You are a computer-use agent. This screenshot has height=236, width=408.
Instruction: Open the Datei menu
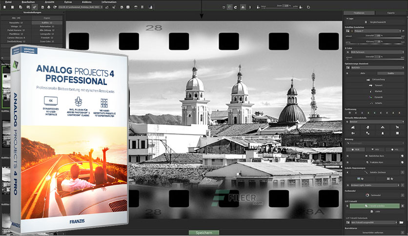[x=8, y=2]
